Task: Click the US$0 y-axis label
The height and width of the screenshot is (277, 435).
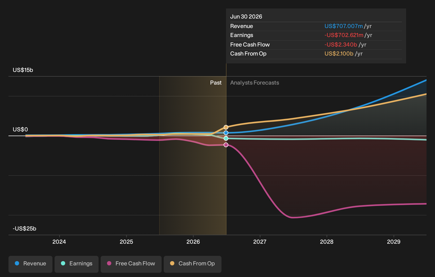Action: [x=20, y=130]
